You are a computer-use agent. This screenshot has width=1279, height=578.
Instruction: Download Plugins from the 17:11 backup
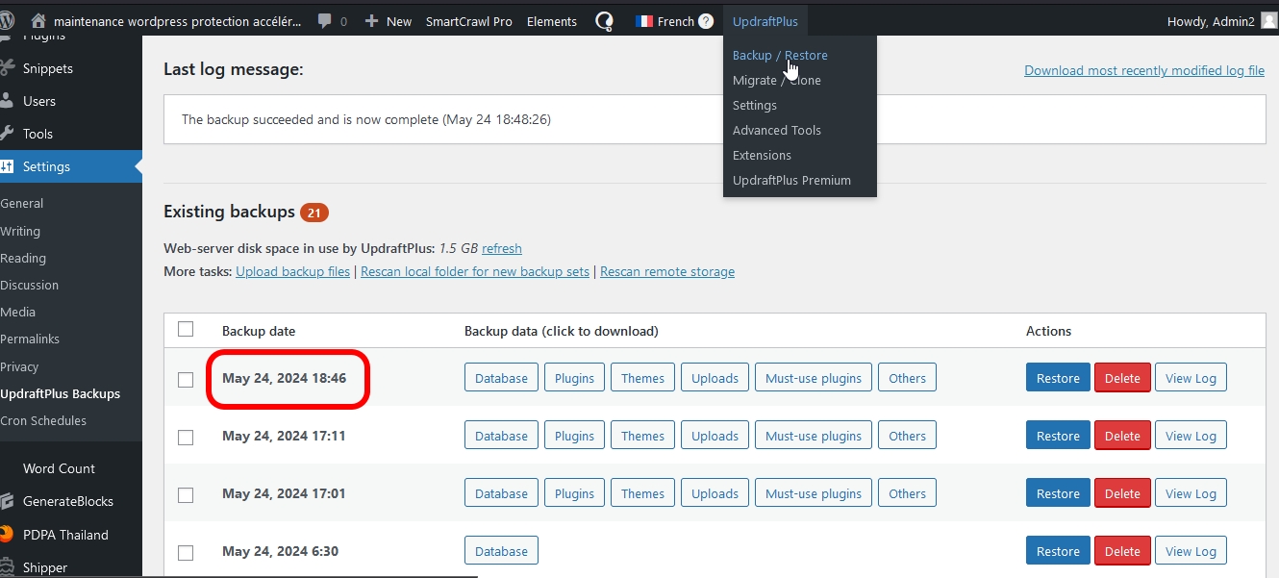[x=575, y=436]
